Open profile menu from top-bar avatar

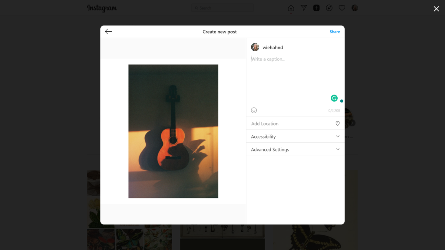pyautogui.click(x=355, y=8)
